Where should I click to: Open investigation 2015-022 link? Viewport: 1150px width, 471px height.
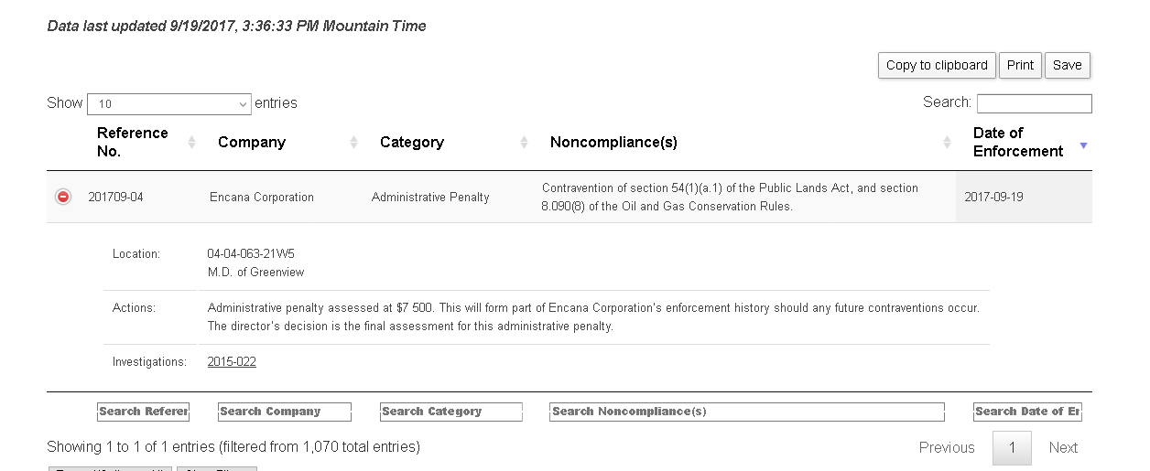(x=232, y=362)
